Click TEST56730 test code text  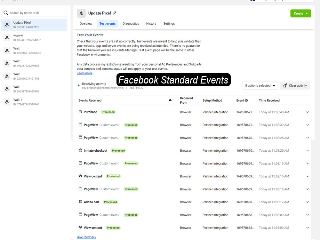pyautogui.click(x=136, y=88)
